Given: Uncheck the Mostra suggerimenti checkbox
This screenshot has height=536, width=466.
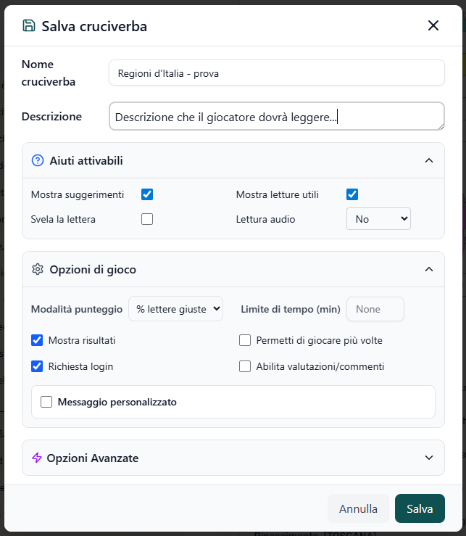Looking at the screenshot, I should pos(147,194).
